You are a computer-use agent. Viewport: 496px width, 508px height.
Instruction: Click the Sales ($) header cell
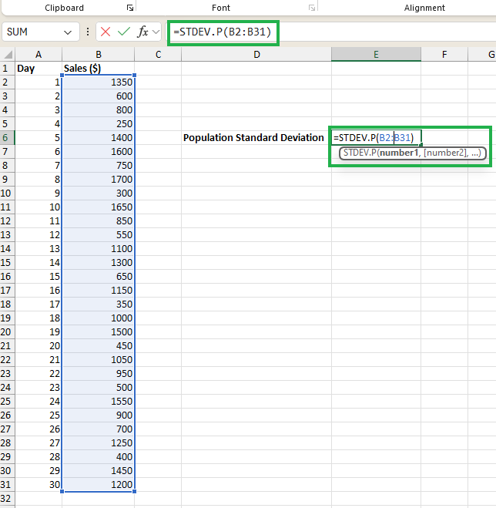pos(99,69)
